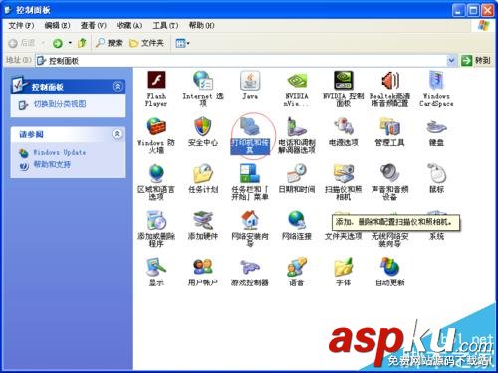498x373 pixels.
Task: Open 添加或删除程序 icon
Action: (156, 220)
